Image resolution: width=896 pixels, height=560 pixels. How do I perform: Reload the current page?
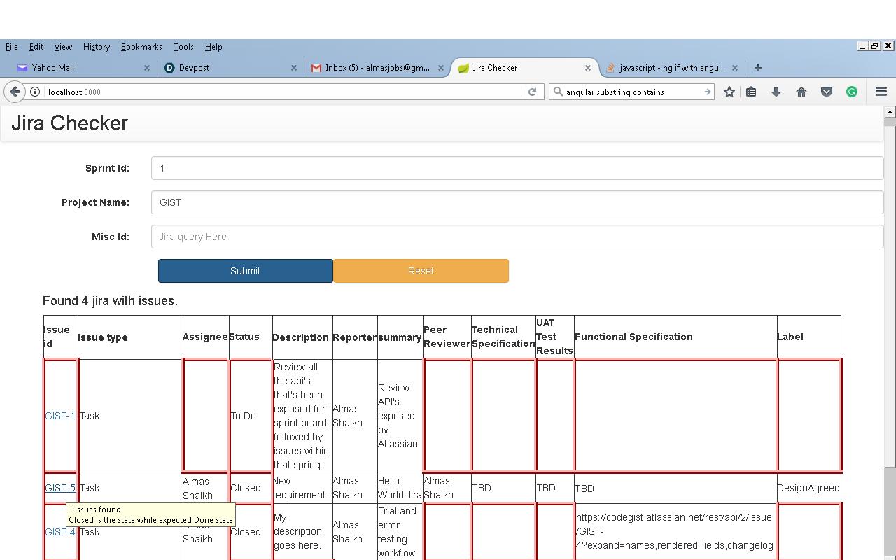point(532,92)
